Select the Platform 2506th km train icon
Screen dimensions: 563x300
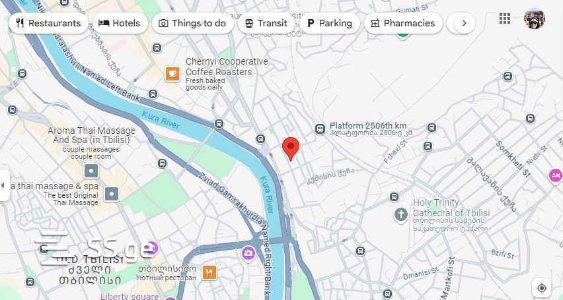click(x=320, y=129)
